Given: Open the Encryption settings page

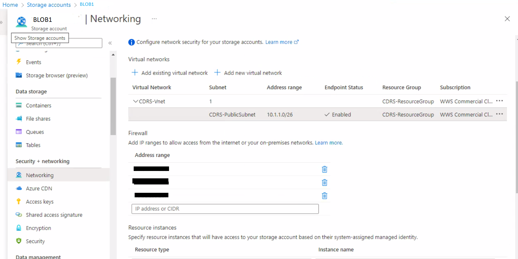Looking at the screenshot, I should click(38, 228).
